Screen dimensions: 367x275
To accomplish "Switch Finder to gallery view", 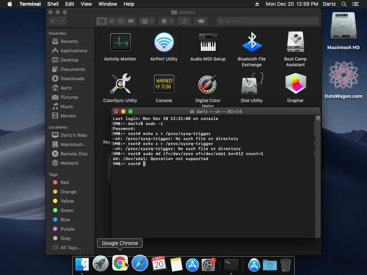I will tap(131, 21).
